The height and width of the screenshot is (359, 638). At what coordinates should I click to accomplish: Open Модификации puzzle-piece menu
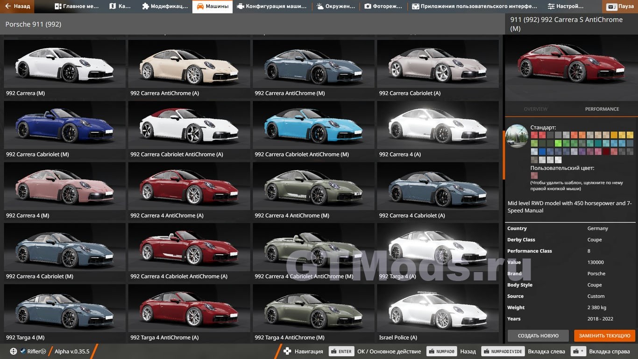click(x=165, y=7)
